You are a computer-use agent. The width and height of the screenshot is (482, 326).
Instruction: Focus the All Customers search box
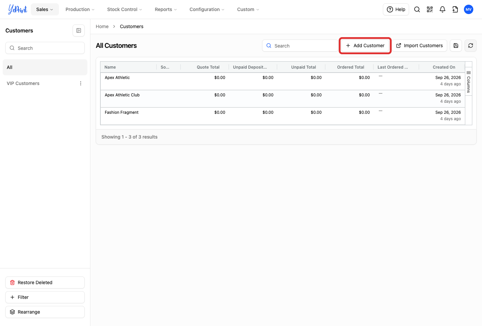(x=300, y=46)
